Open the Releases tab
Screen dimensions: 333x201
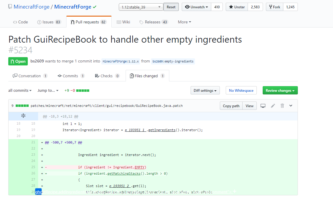pyautogui.click(x=154, y=22)
